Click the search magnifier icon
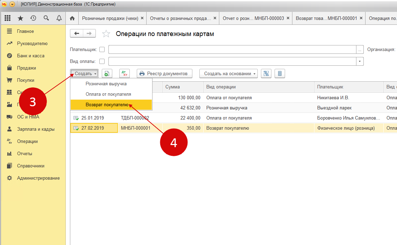 46,18
